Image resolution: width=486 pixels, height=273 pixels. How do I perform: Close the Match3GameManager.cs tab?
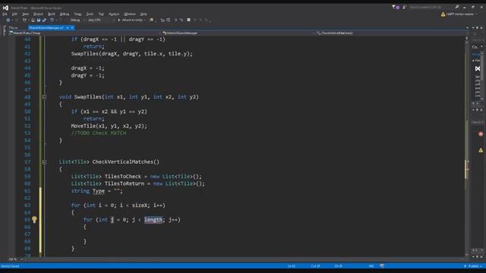tap(72, 27)
